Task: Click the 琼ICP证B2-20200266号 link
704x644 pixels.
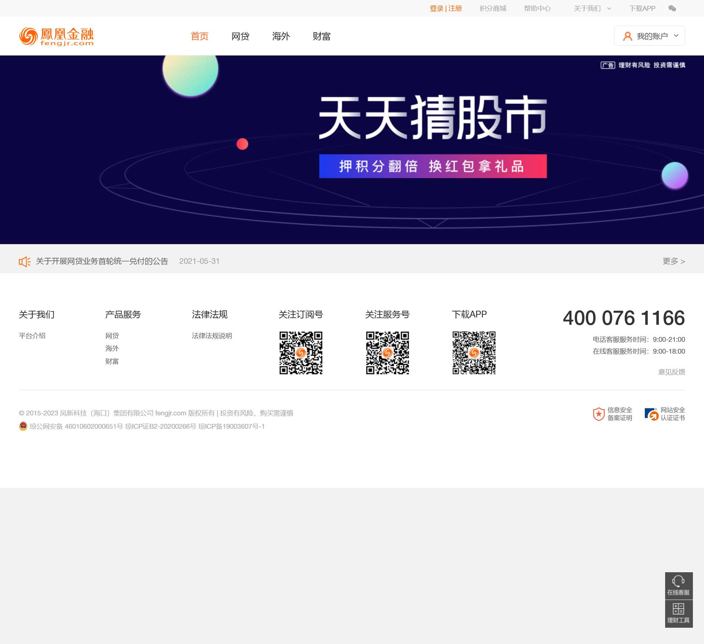Action: 161,426
